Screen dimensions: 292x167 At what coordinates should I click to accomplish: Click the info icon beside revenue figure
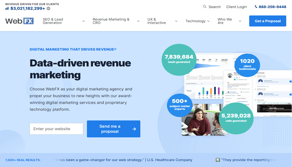click(x=48, y=8)
